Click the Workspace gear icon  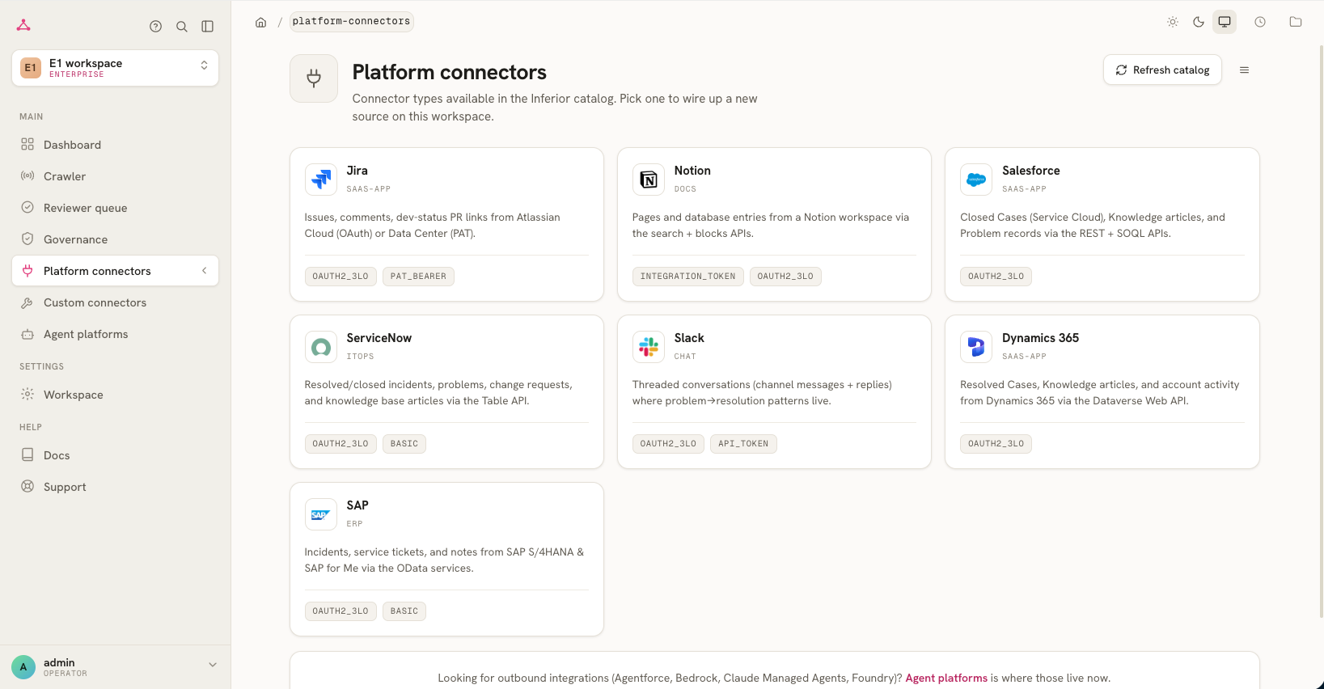click(x=27, y=395)
